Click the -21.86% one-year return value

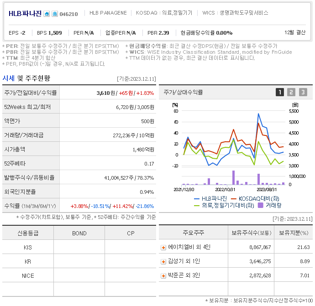pos(145,206)
